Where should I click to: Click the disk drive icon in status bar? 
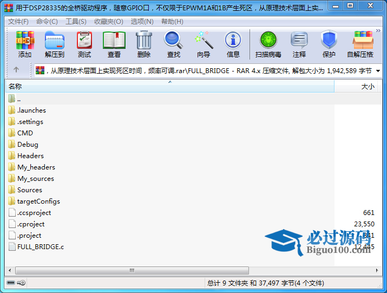coord(11,282)
